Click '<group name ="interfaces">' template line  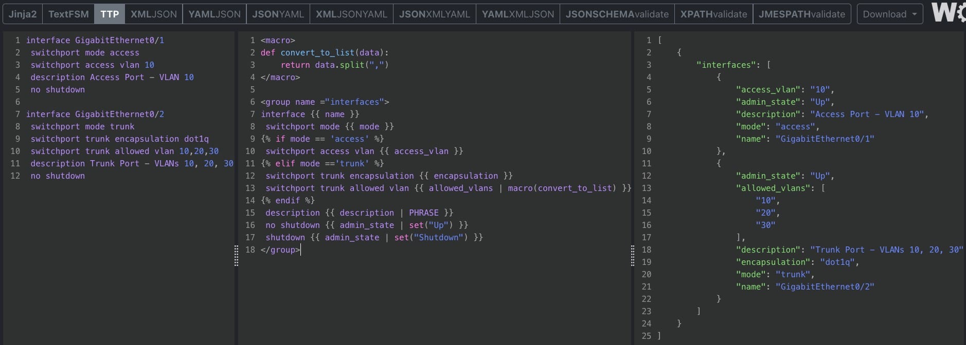click(x=325, y=102)
